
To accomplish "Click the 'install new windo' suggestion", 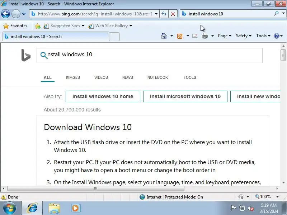I will pos(255,96).
